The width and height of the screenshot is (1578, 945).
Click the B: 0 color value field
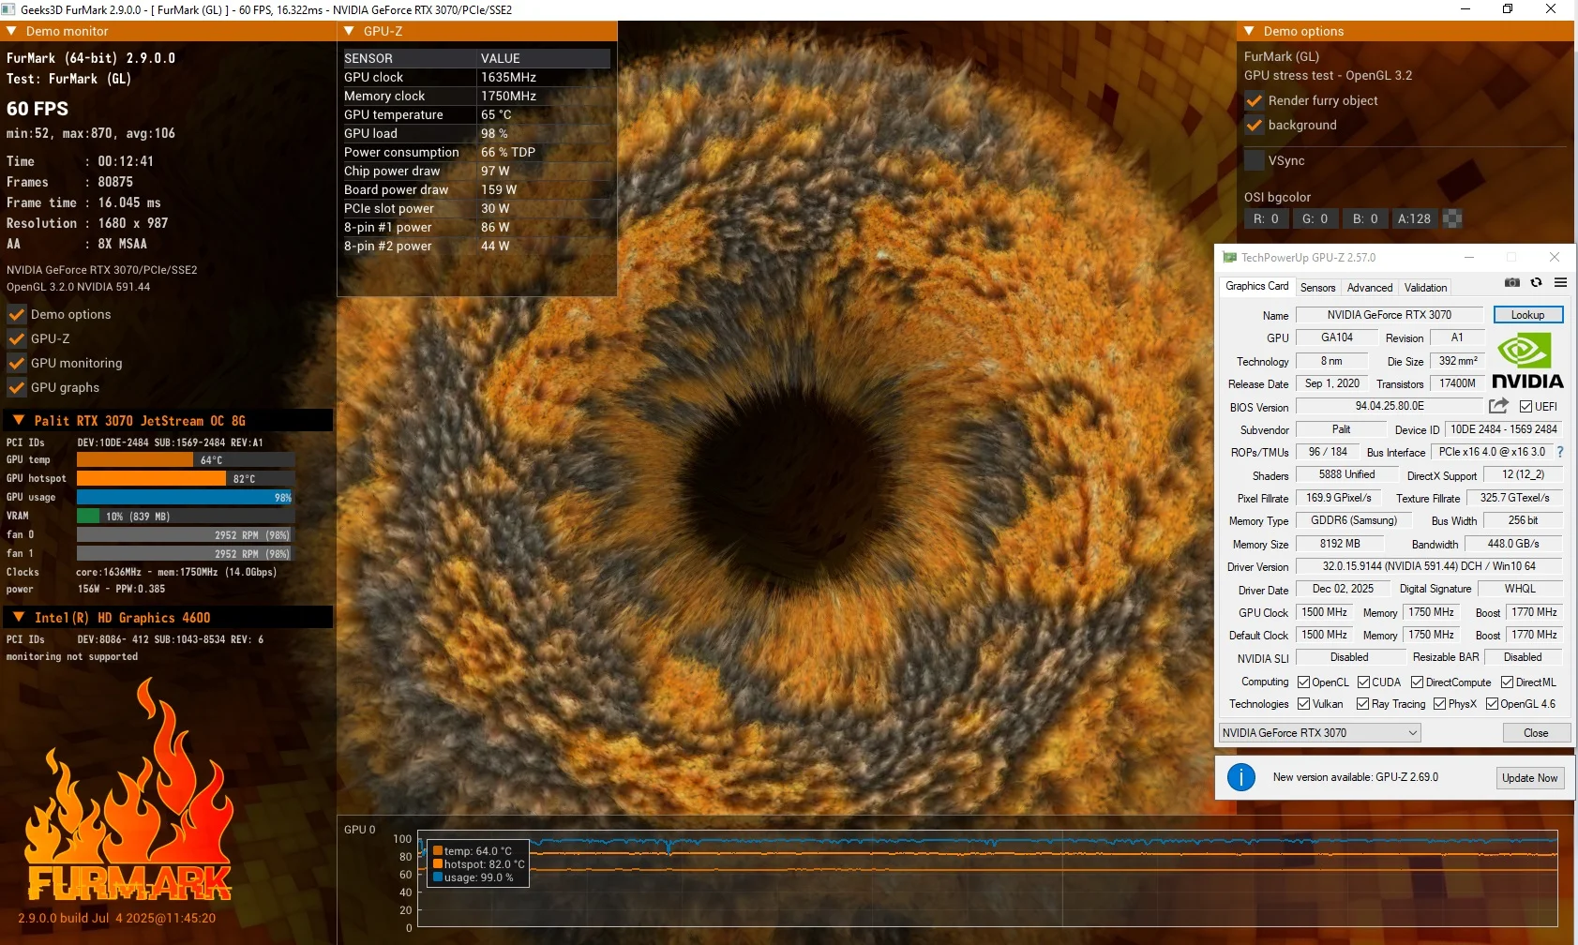(x=1365, y=218)
